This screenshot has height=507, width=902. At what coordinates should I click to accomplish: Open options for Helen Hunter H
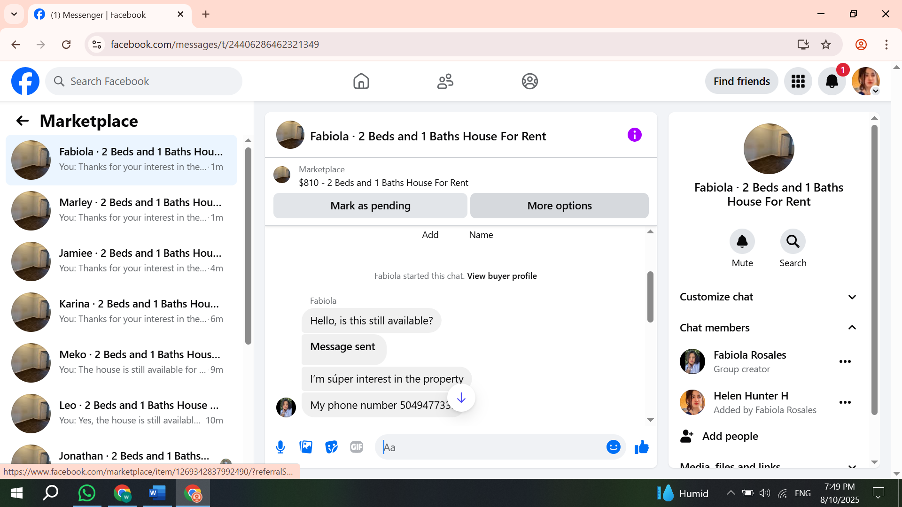click(x=845, y=402)
